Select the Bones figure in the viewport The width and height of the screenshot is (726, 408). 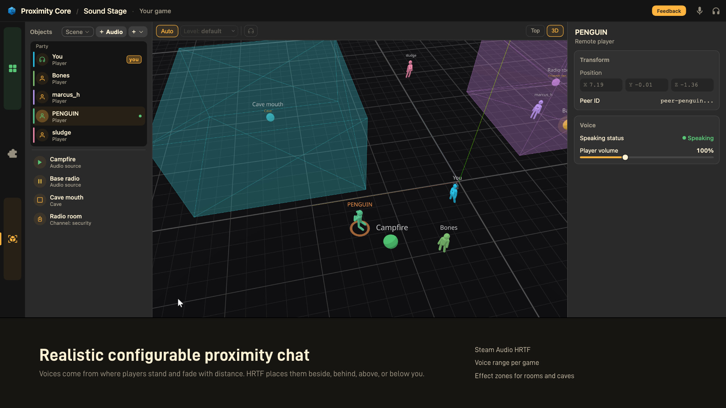click(444, 242)
